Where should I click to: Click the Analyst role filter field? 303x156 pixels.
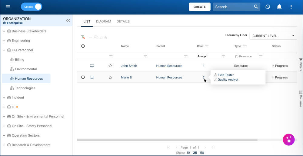(202, 56)
